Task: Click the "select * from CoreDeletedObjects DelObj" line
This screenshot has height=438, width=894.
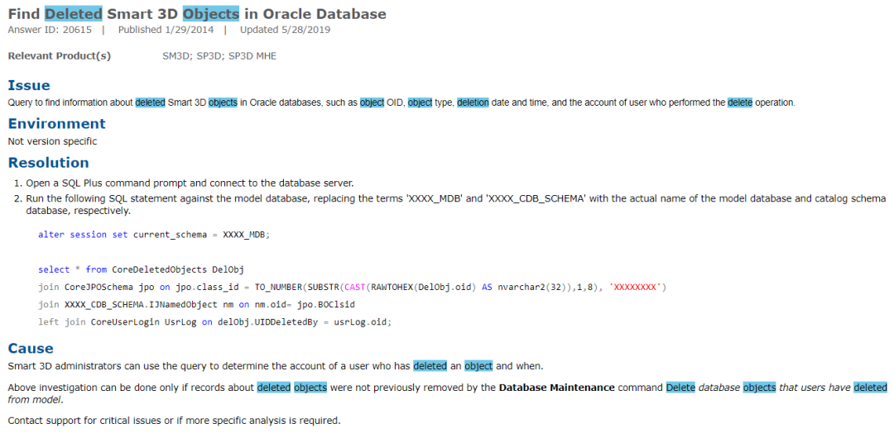Action: coord(141,269)
